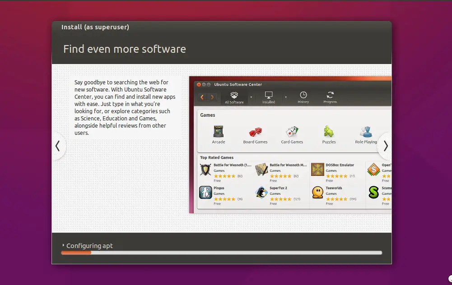This screenshot has height=285, width=452.
Task: Click the DOSBox Emulator (77) review count
Action: point(352,176)
